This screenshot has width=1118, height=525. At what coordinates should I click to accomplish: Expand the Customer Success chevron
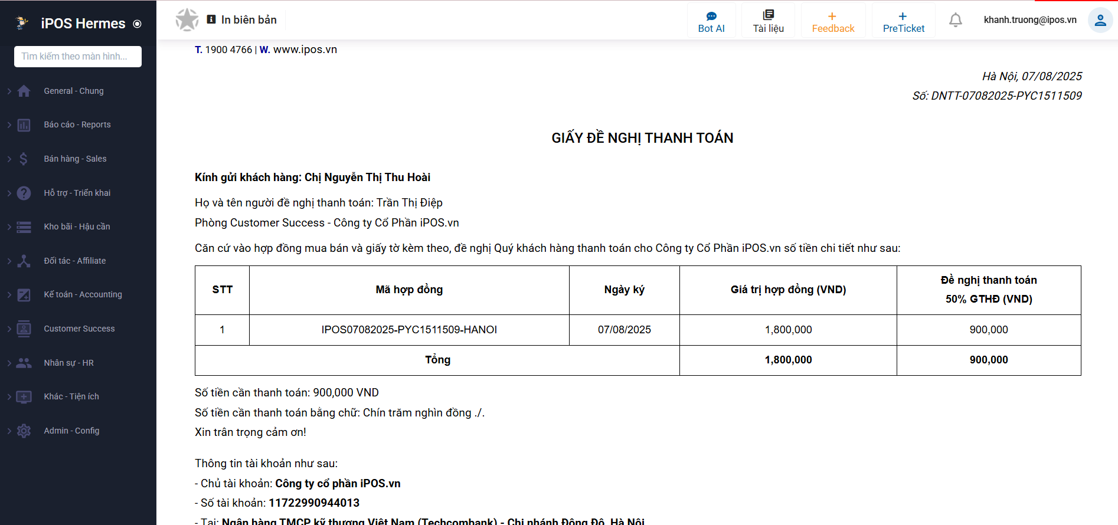coord(9,329)
